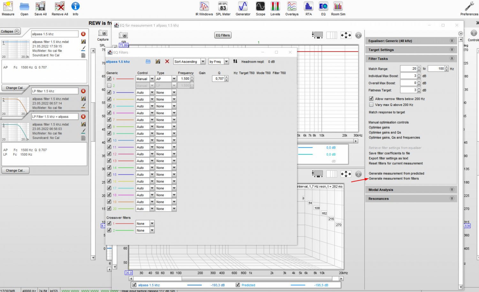This screenshot has height=292, width=479.
Task: Click the EQ graph horizontal scrollbar
Action: pos(237,279)
